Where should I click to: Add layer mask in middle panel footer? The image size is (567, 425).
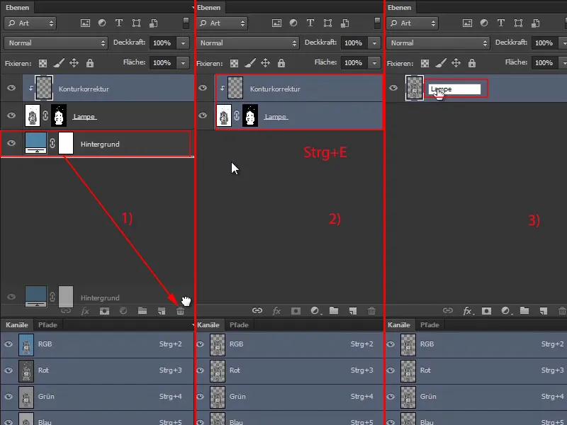[x=296, y=311]
